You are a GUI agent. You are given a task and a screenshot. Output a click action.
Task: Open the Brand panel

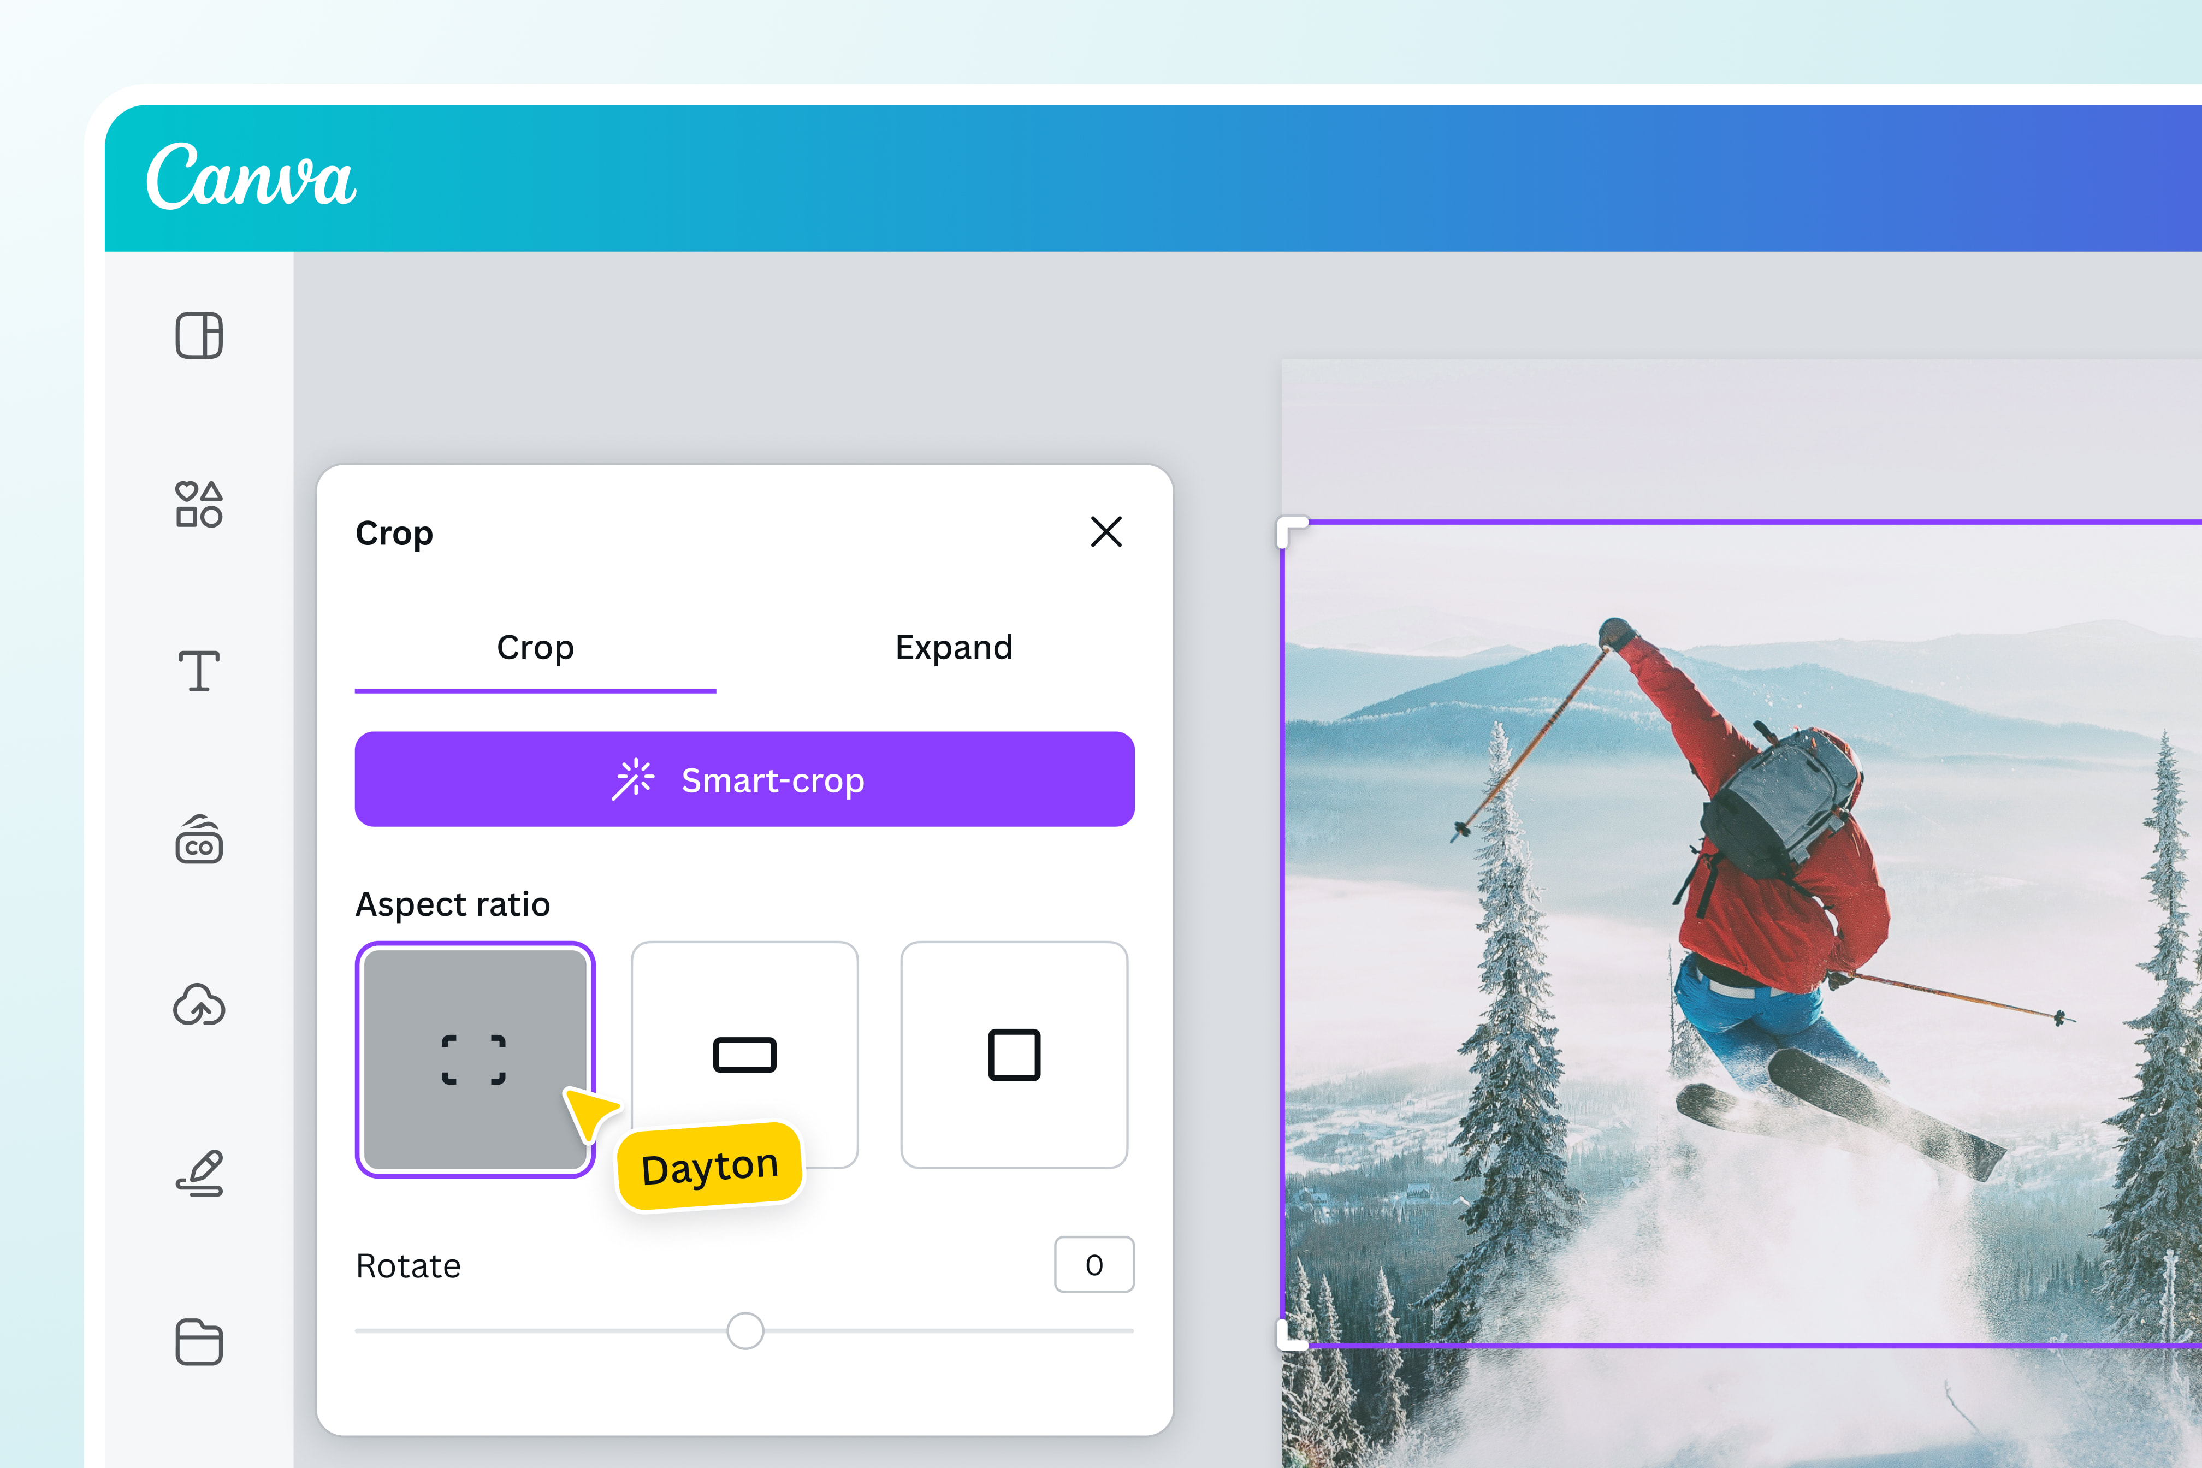(x=198, y=843)
